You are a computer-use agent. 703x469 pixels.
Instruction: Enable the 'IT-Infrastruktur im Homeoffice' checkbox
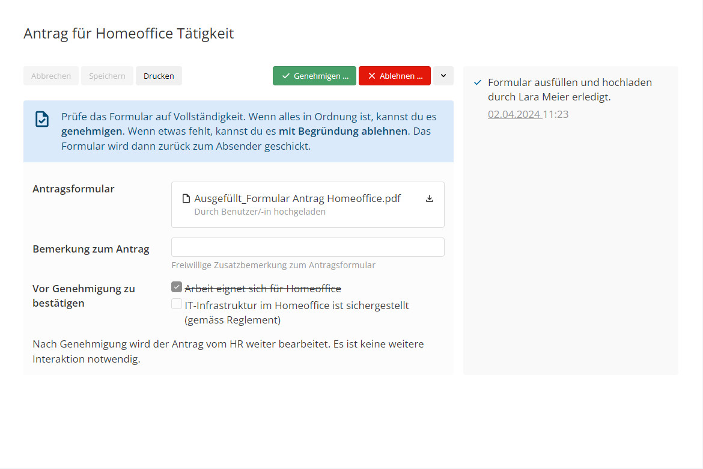pos(177,304)
